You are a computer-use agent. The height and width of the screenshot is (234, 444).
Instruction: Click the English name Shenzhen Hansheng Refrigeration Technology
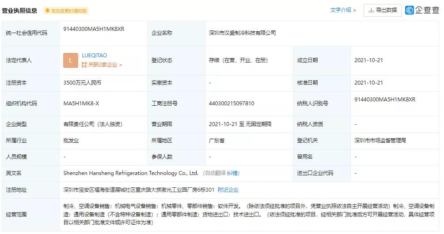(x=131, y=173)
